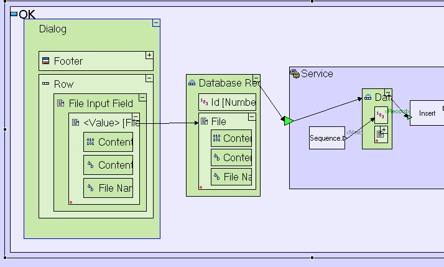This screenshot has width=444, height=267.
Task: Collapse the File node in Database Record
Action: [252, 116]
